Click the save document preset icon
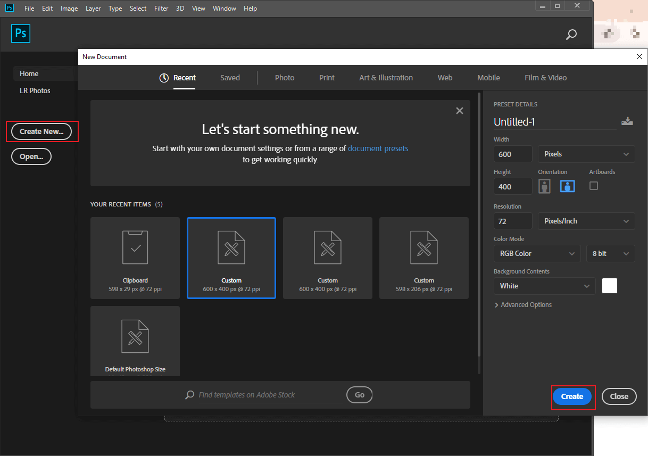This screenshot has width=648, height=456. 627,121
